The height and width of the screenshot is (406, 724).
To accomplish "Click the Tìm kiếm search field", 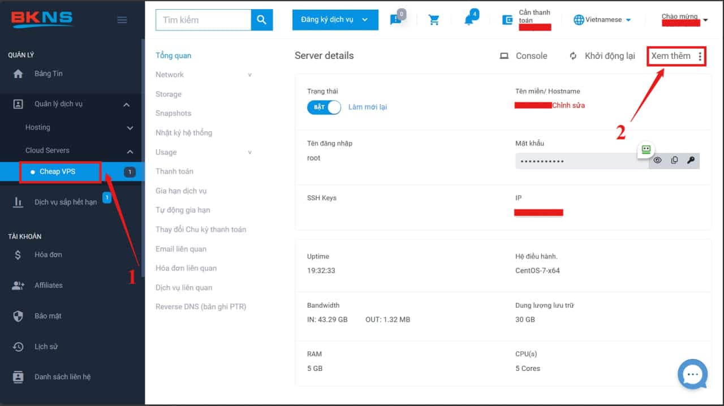I will (203, 20).
